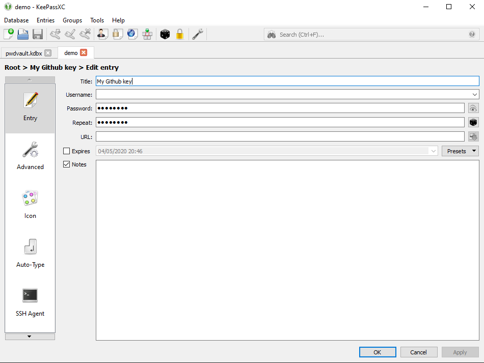Click the Apply button
484x363 pixels.
pos(460,352)
